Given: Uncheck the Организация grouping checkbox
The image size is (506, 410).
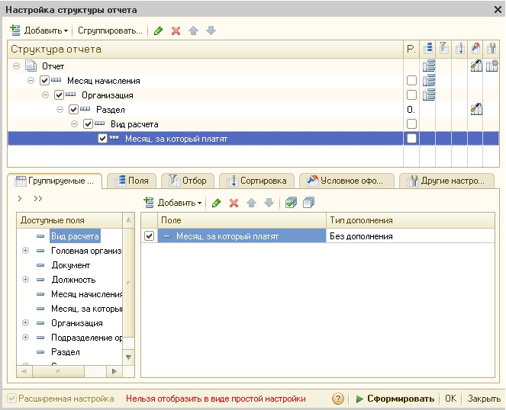Looking at the screenshot, I should (x=59, y=95).
